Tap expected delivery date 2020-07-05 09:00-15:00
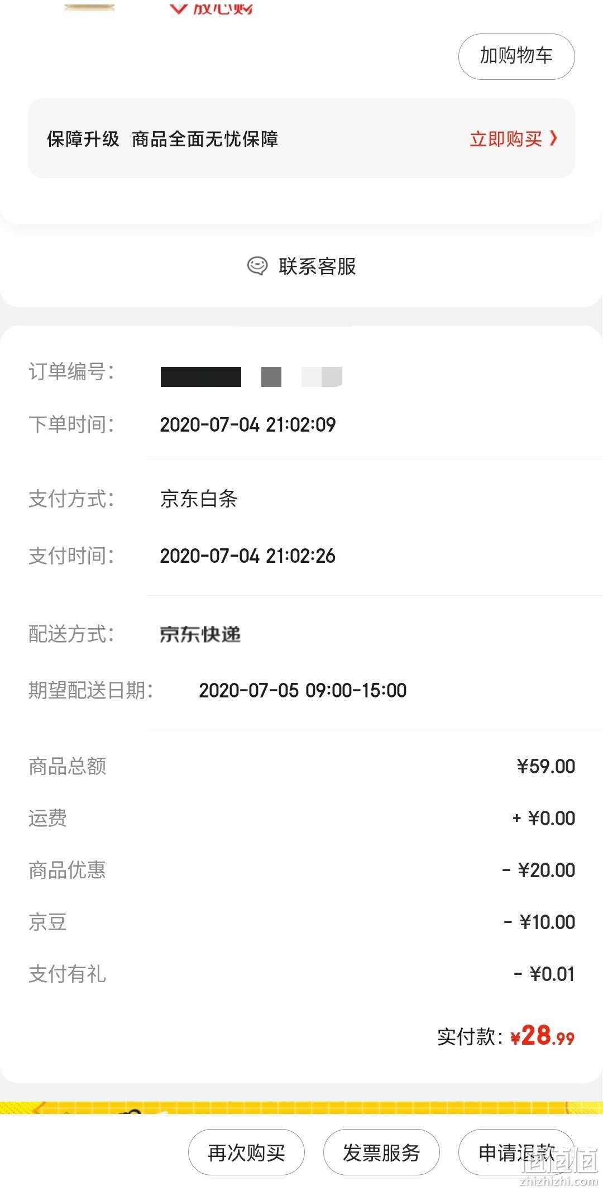603x1191 pixels. (303, 691)
